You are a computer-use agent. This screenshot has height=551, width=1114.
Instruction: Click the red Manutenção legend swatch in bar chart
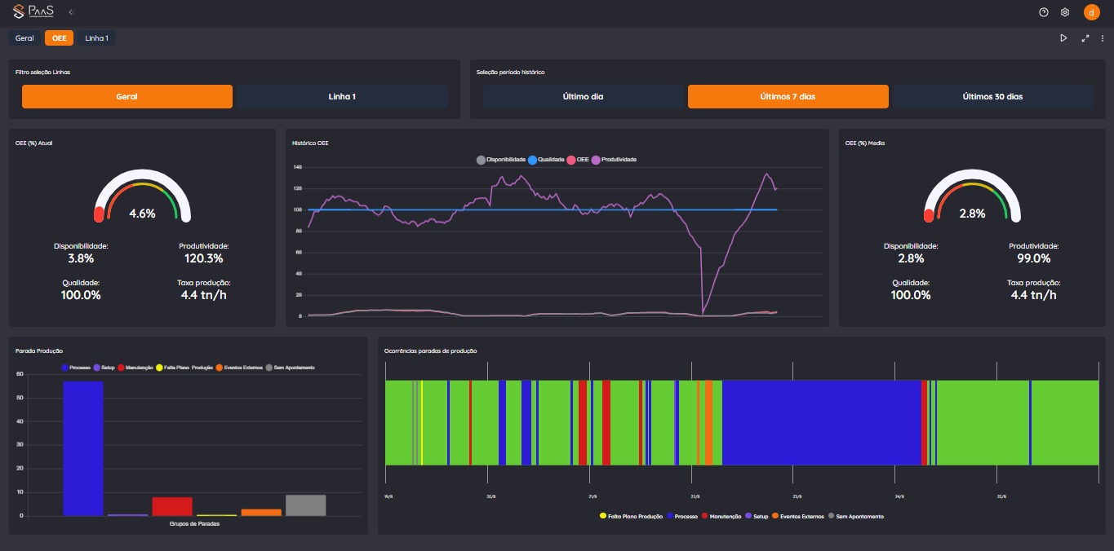coord(121,368)
